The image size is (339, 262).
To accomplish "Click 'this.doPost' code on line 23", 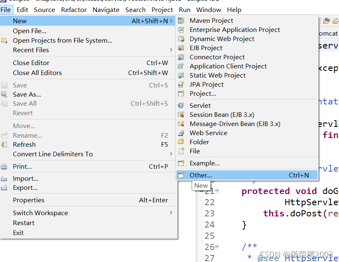I will point(293,213).
